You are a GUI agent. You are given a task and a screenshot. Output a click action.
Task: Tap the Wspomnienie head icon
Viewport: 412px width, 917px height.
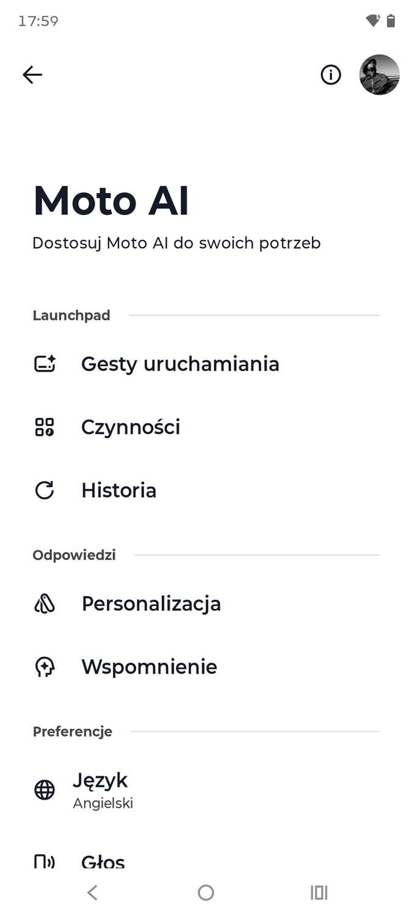pyautogui.click(x=45, y=667)
